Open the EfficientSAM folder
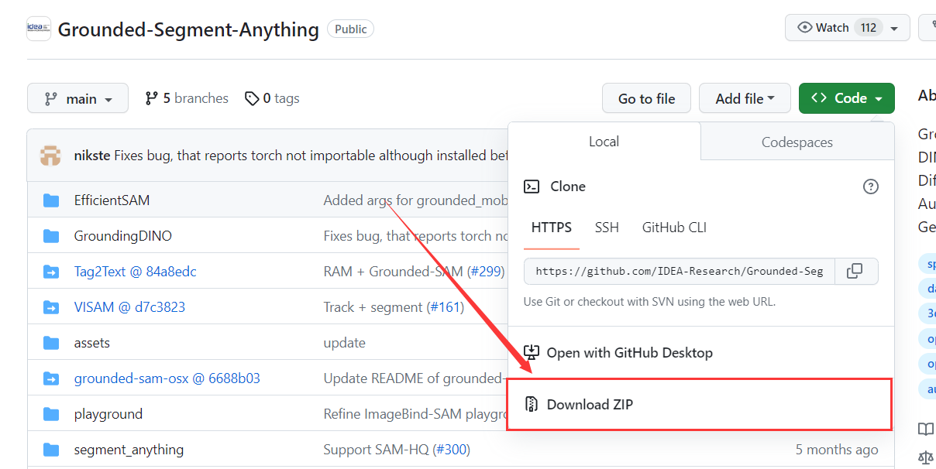This screenshot has width=936, height=469. point(112,200)
